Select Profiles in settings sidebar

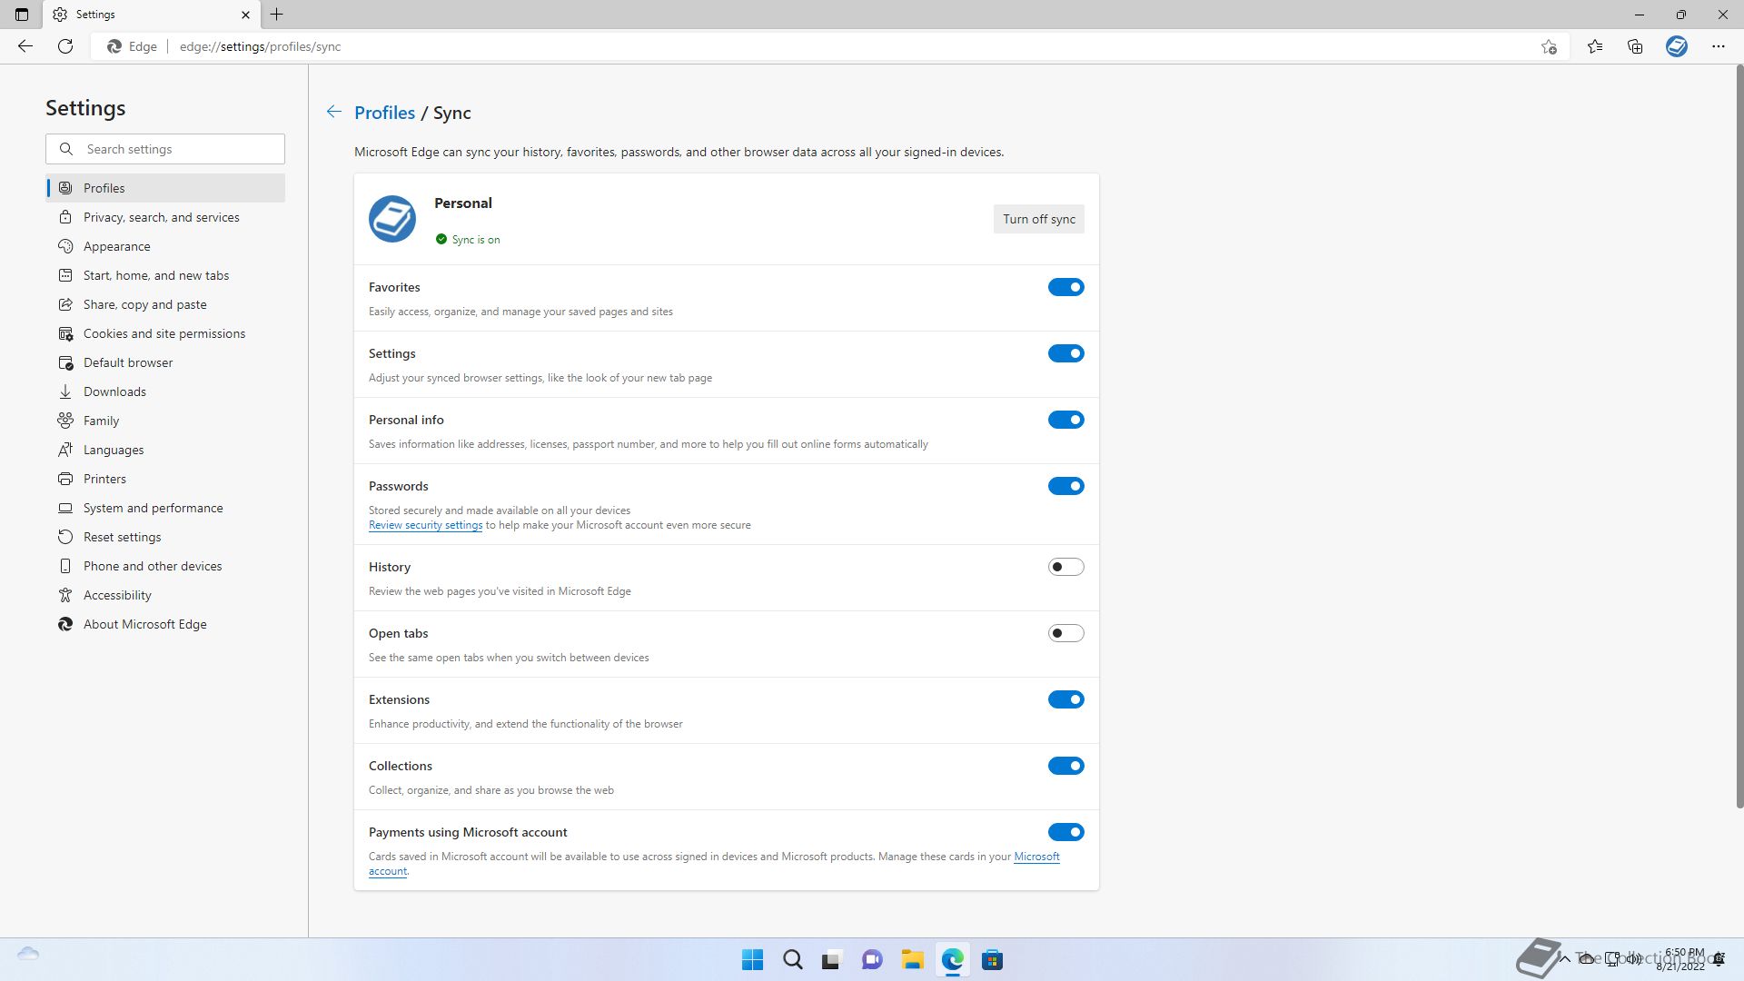pyautogui.click(x=165, y=188)
